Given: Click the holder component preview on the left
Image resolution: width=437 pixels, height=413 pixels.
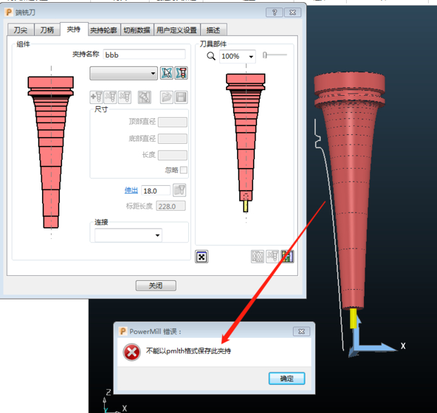Looking at the screenshot, I should 51,152.
